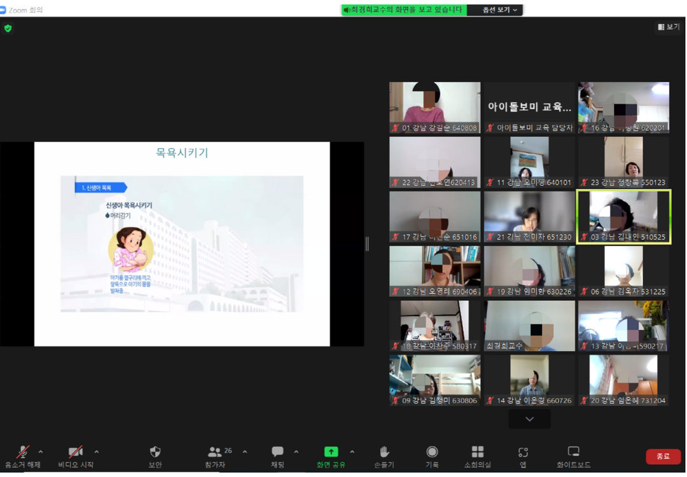Click the red 종료 end meeting button
Screen dimensions: 687x477
point(663,457)
